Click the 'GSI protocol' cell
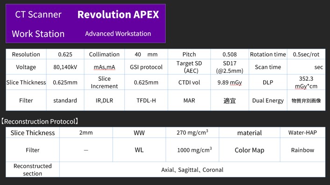The height and width of the screenshot is (185, 330). 146,67
